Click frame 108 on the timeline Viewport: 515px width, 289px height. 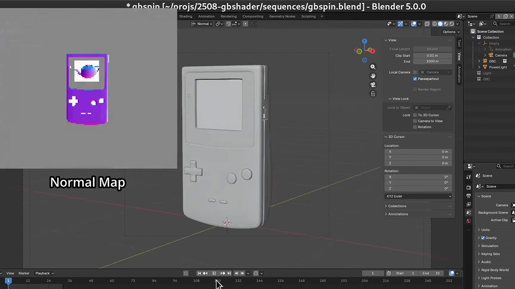(x=196, y=281)
